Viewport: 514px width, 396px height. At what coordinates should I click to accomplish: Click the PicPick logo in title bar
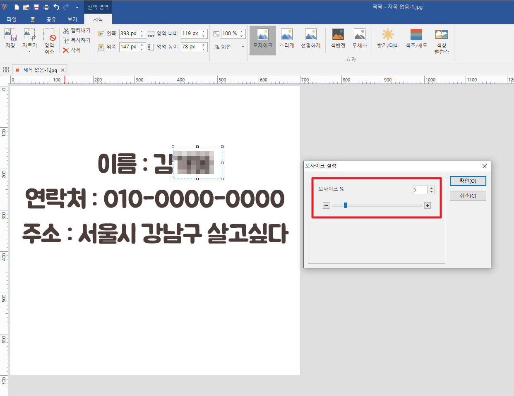point(5,7)
